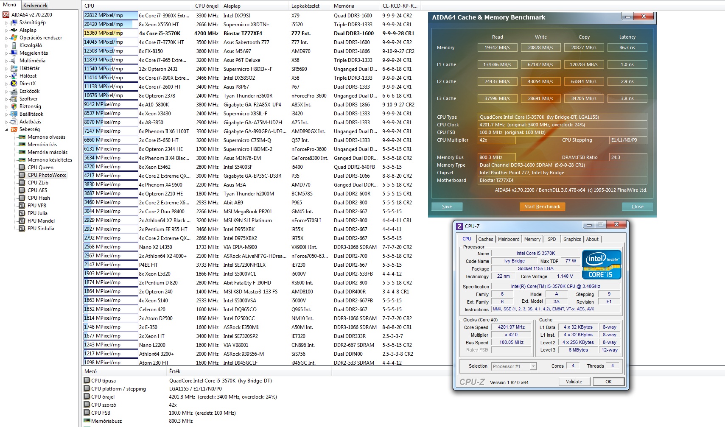The image size is (725, 427).
Task: Expand the Alaplap tree node
Action: point(6,31)
